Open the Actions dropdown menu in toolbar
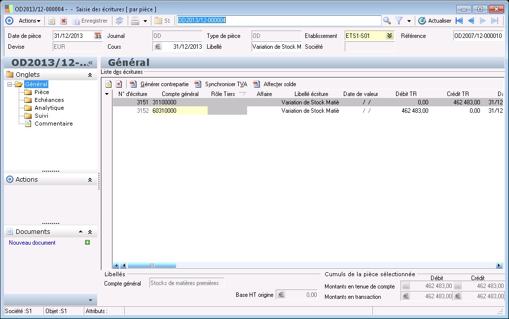 coord(29,21)
